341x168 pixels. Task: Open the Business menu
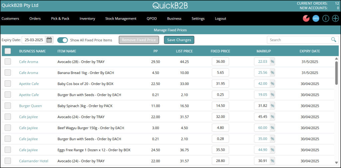174,18
